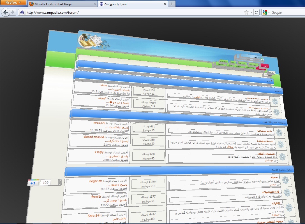The image size is (305, 224).
Task: Click the forum icon beside پشتیبانی کنکور
Action: pyautogui.click(x=282, y=157)
